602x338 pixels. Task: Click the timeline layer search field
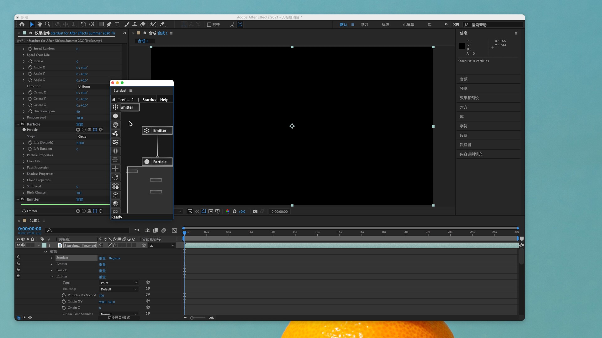[x=87, y=230]
